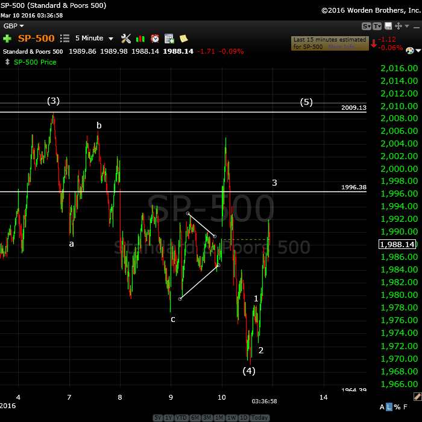This screenshot has height=422, width=422.
Task: Click the 2,016.00 price axis label
Action: point(399,68)
